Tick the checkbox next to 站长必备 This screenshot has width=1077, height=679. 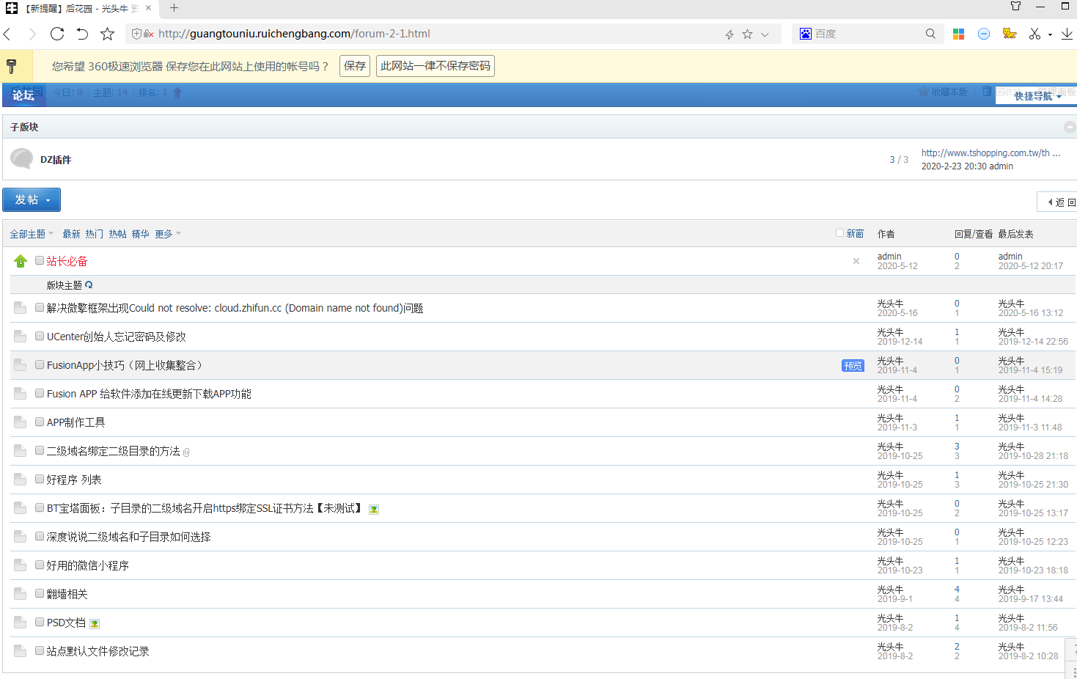(40, 260)
